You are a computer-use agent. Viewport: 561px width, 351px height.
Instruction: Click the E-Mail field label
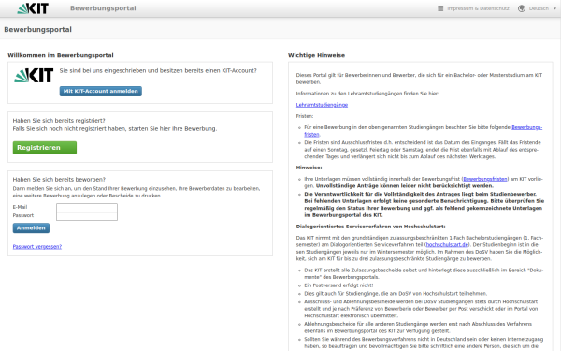20,207
